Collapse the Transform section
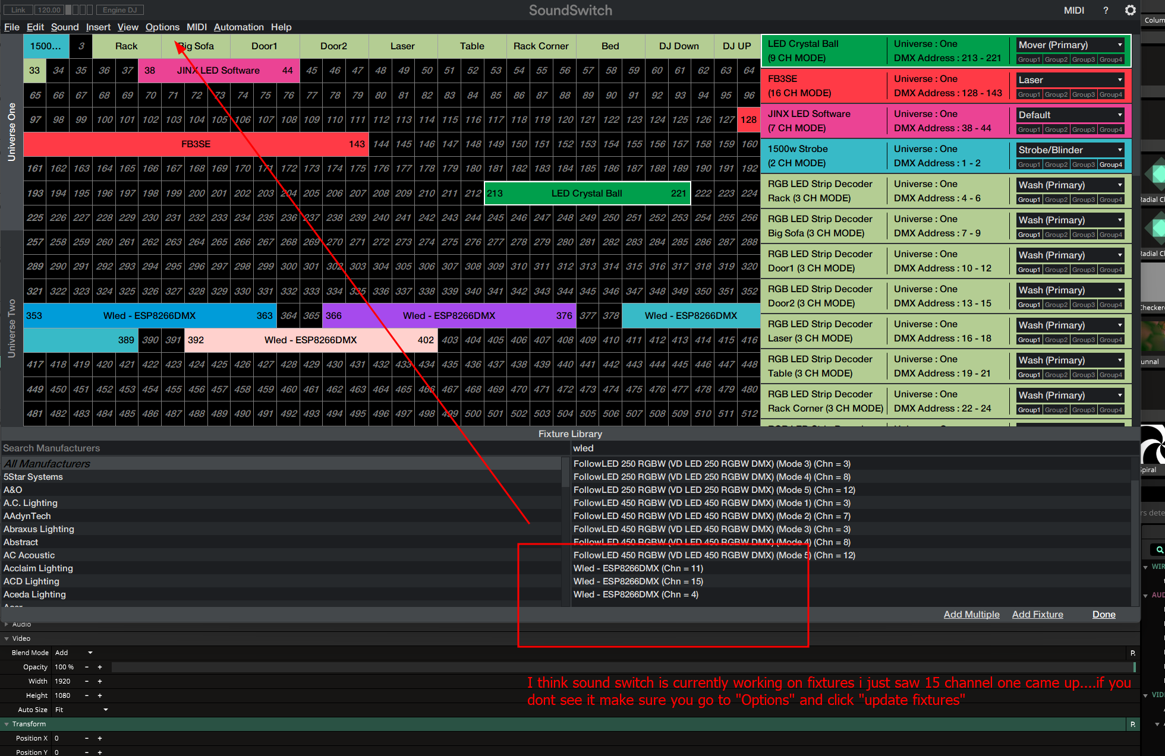The height and width of the screenshot is (756, 1165). click(7, 724)
